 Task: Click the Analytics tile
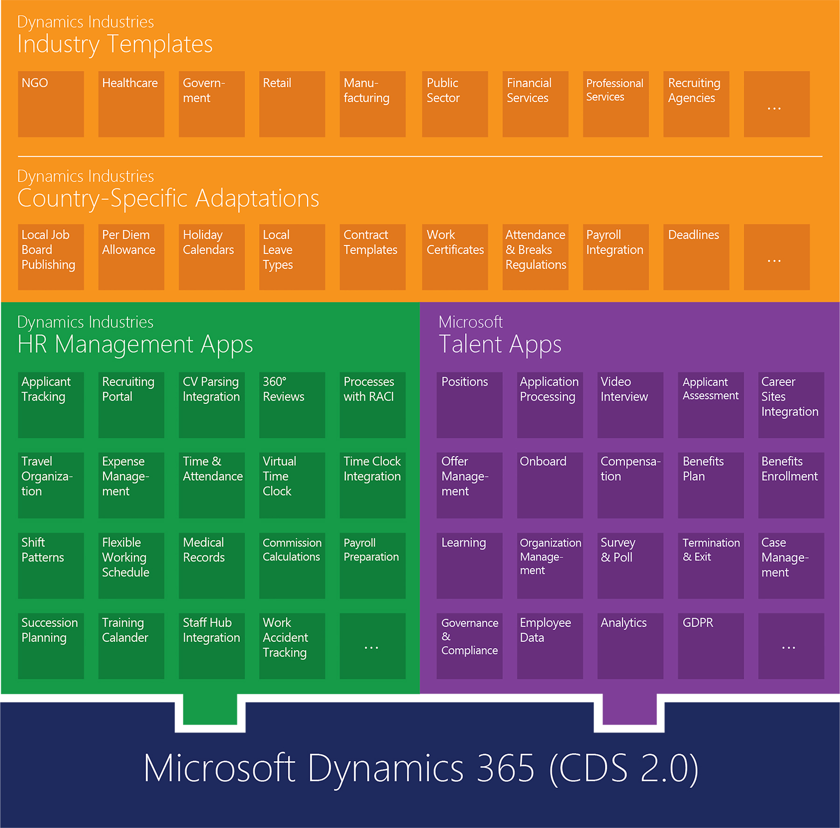pos(630,646)
